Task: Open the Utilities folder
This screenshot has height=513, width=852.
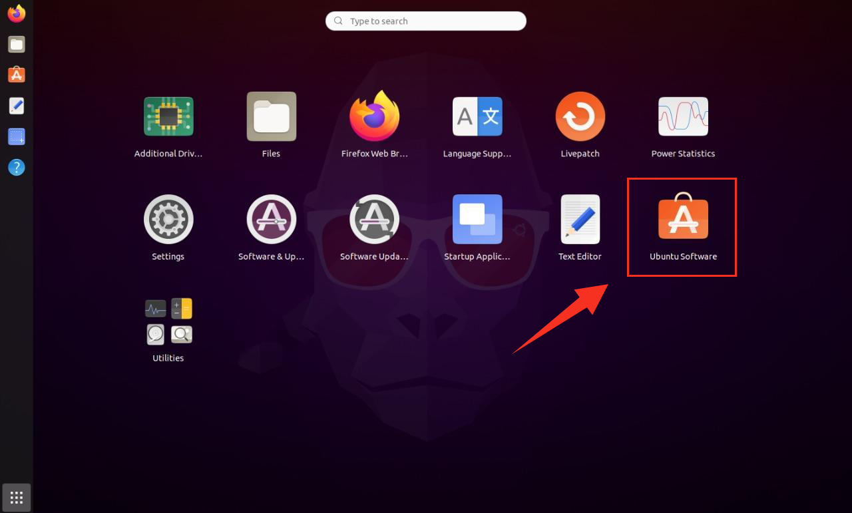Action: click(168, 321)
